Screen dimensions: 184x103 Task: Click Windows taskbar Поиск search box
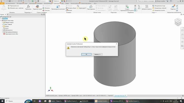(15, 101)
